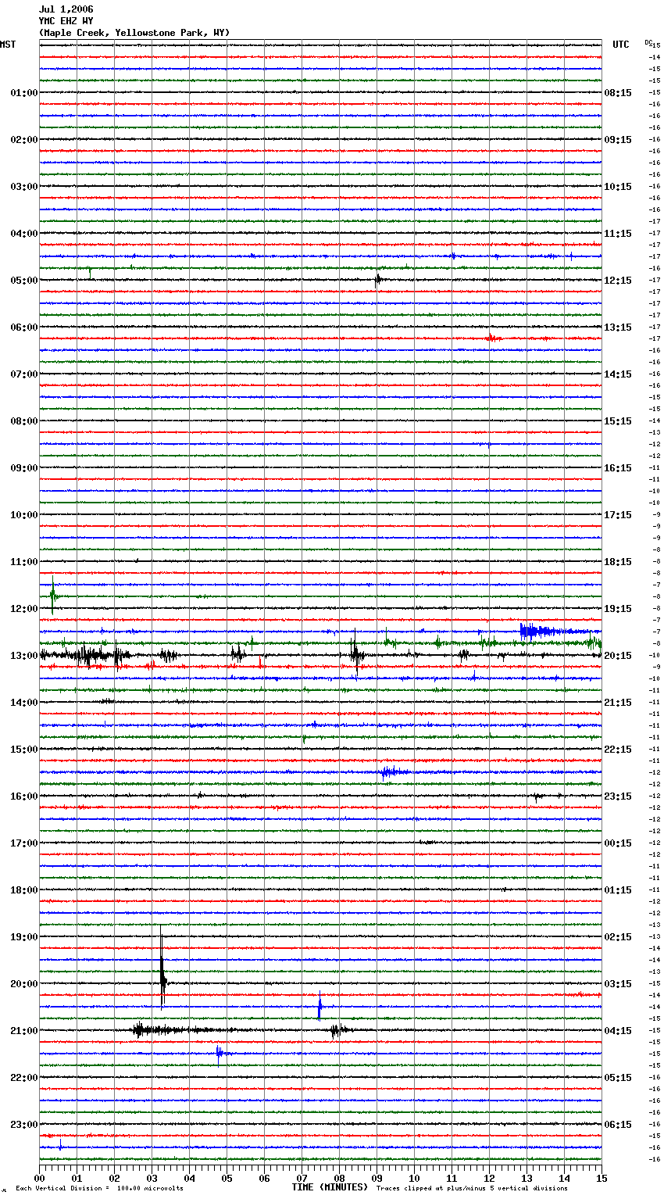664x1199 pixels.
Task: Click the "Each Vertical Division = 100.00 microvolts" note
Action: tap(99, 1189)
